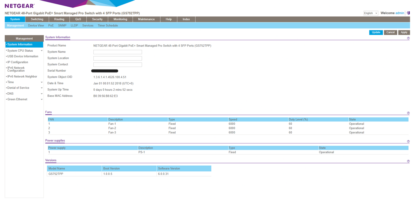Select the LLDP submenu

[74, 25]
